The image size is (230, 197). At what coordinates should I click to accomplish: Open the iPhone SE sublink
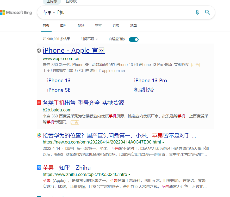click(x=59, y=90)
